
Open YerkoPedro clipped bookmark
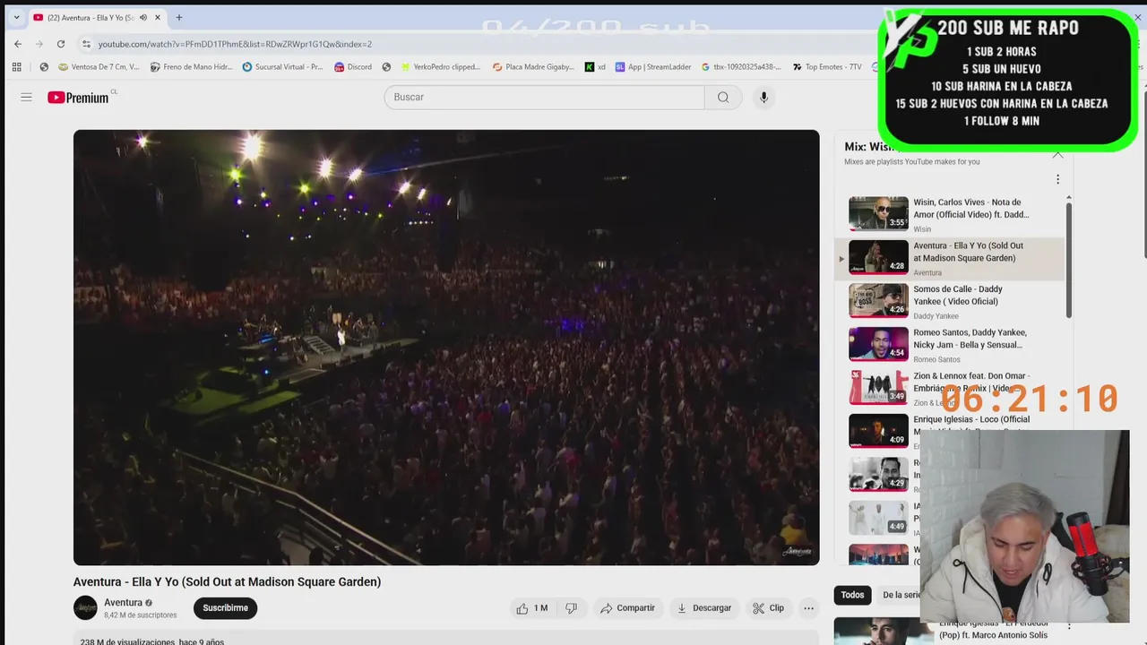coord(440,67)
